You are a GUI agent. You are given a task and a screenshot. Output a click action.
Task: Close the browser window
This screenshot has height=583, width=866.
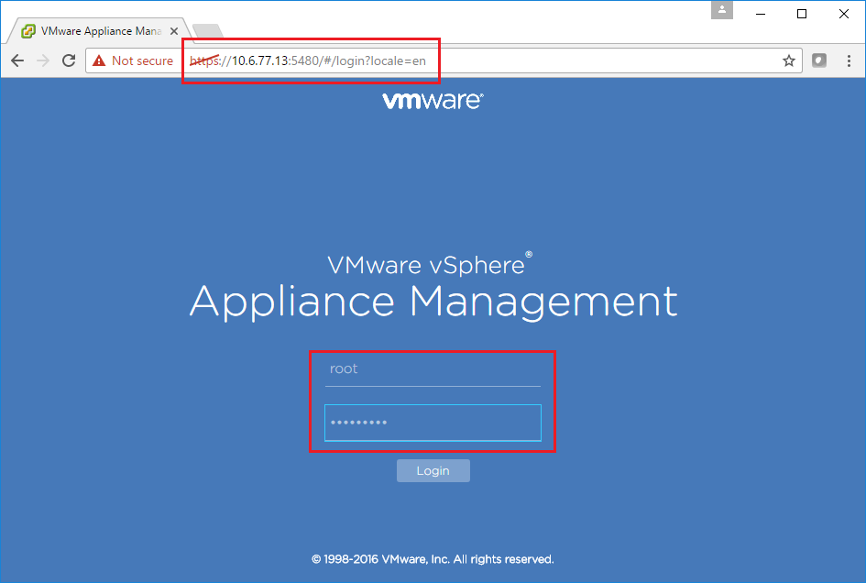click(844, 14)
